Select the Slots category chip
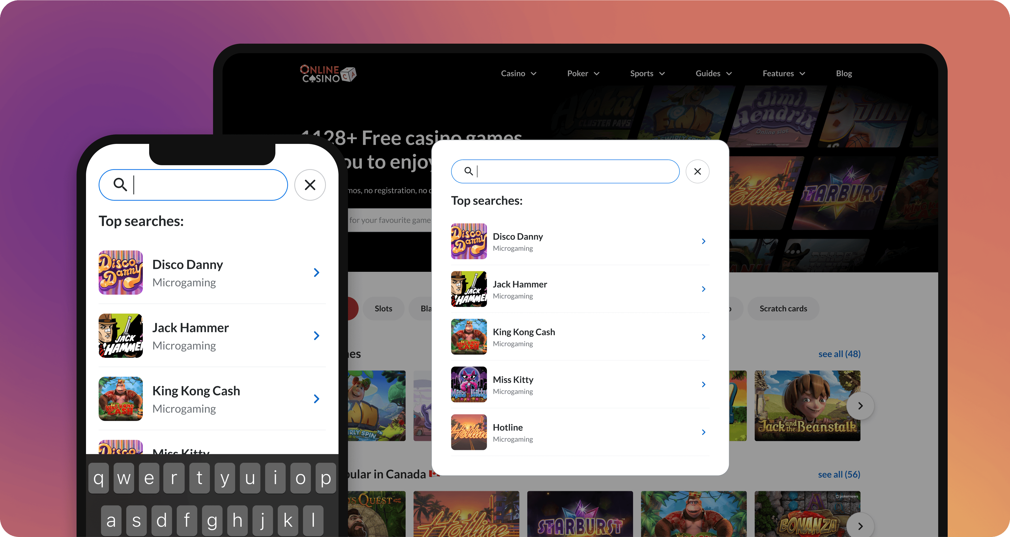 (383, 309)
